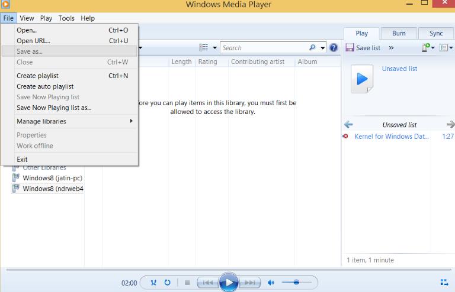This screenshot has height=292, width=455.
Task: Click the Unsaved list italic title
Action: point(399,125)
